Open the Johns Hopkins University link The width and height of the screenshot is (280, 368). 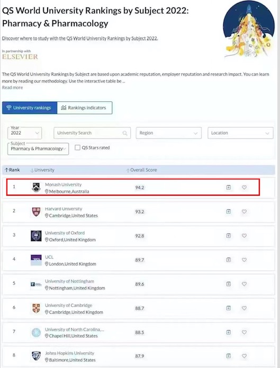pyautogui.click(x=69, y=353)
